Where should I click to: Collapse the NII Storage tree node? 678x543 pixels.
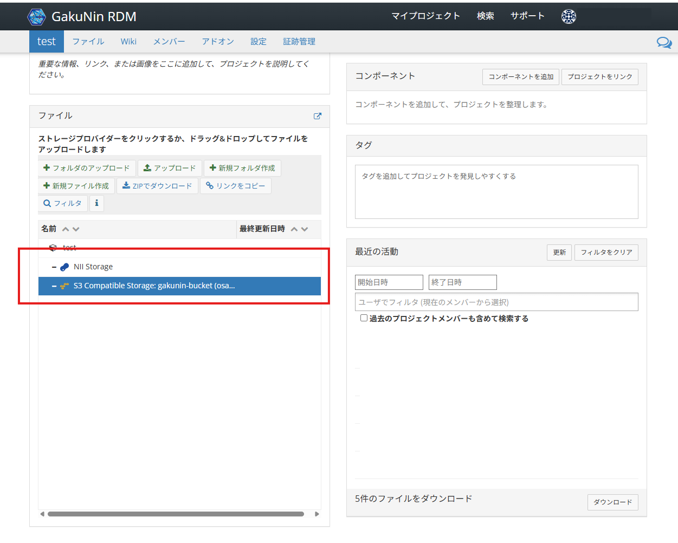pyautogui.click(x=54, y=267)
